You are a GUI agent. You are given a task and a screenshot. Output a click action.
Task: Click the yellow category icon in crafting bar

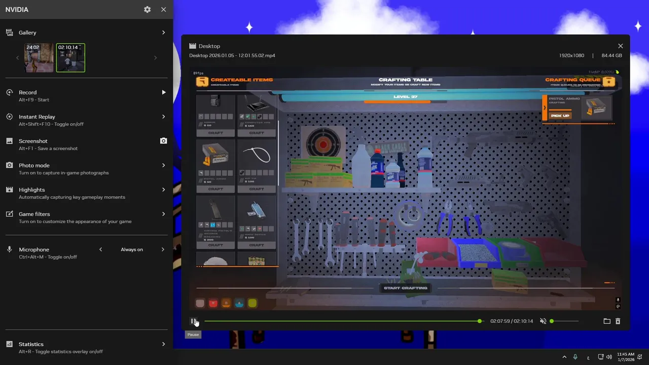(x=253, y=303)
